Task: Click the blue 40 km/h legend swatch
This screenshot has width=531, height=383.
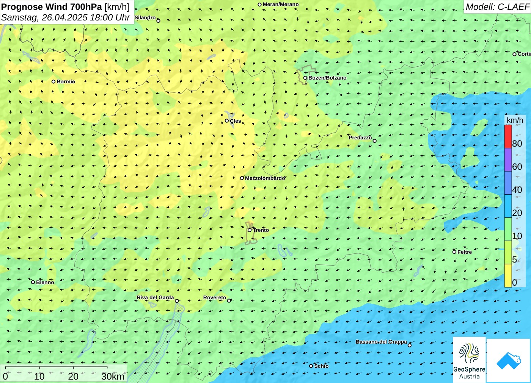Action: 508,183
